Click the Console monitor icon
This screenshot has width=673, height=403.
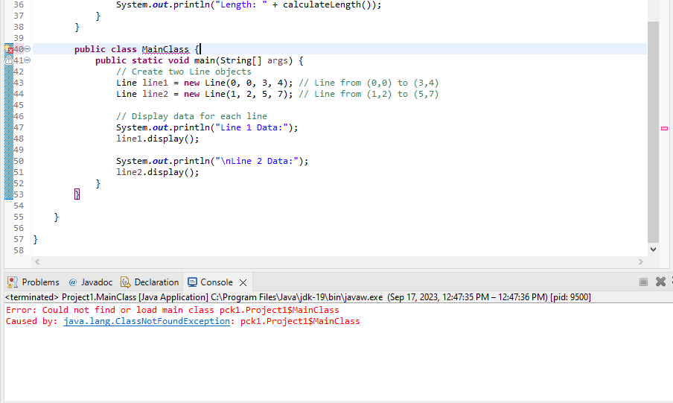pos(192,282)
